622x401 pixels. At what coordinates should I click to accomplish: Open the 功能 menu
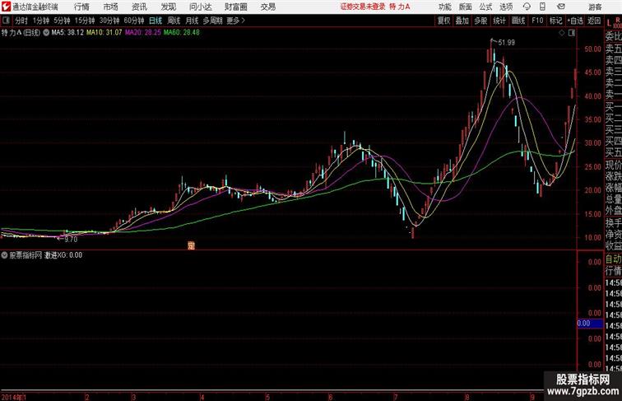tap(444, 7)
